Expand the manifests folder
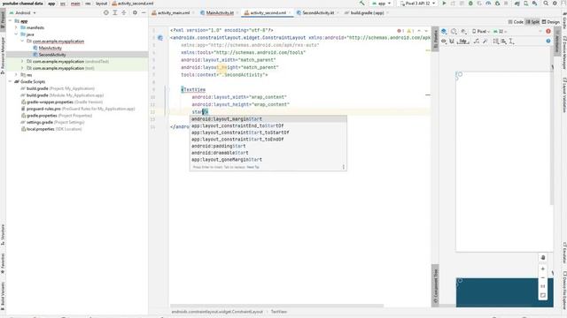The width and height of the screenshot is (567, 318). click(x=16, y=27)
